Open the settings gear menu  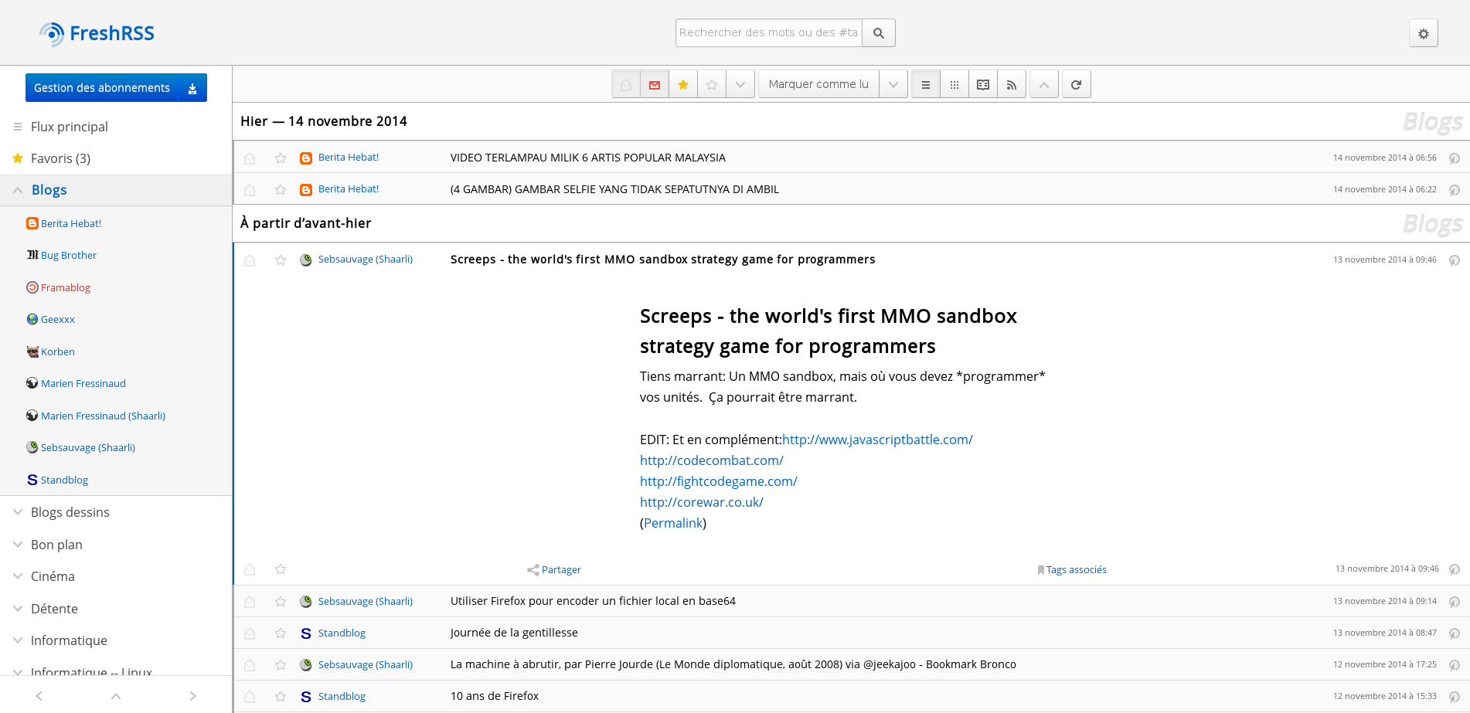(1423, 33)
